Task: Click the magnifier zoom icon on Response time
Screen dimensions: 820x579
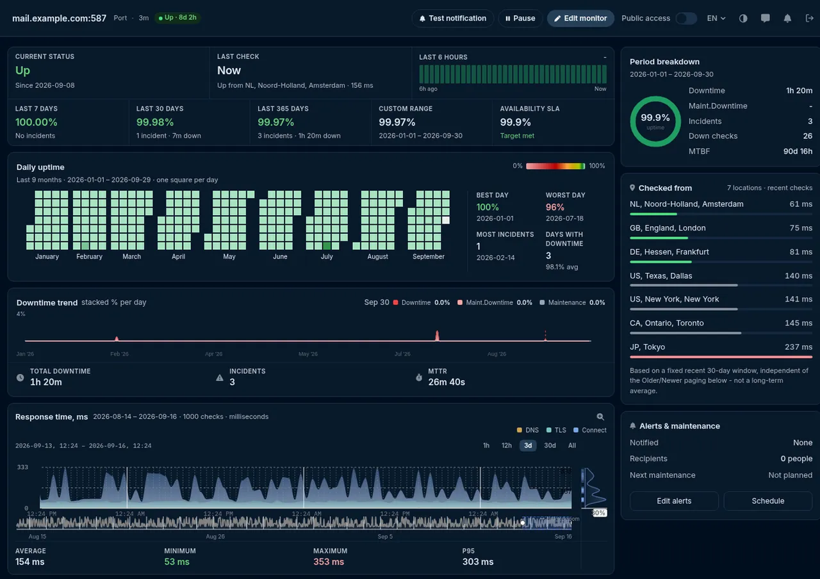Action: pos(600,416)
